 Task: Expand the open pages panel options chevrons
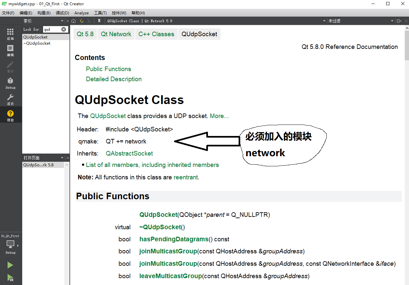(68, 158)
